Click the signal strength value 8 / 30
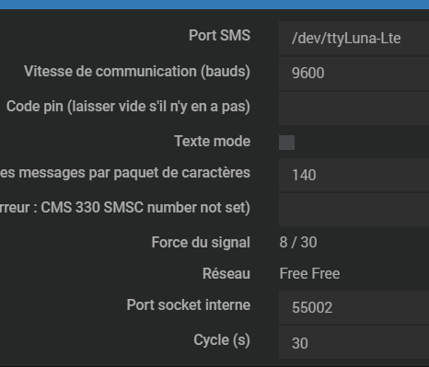429x367 pixels. coord(298,242)
